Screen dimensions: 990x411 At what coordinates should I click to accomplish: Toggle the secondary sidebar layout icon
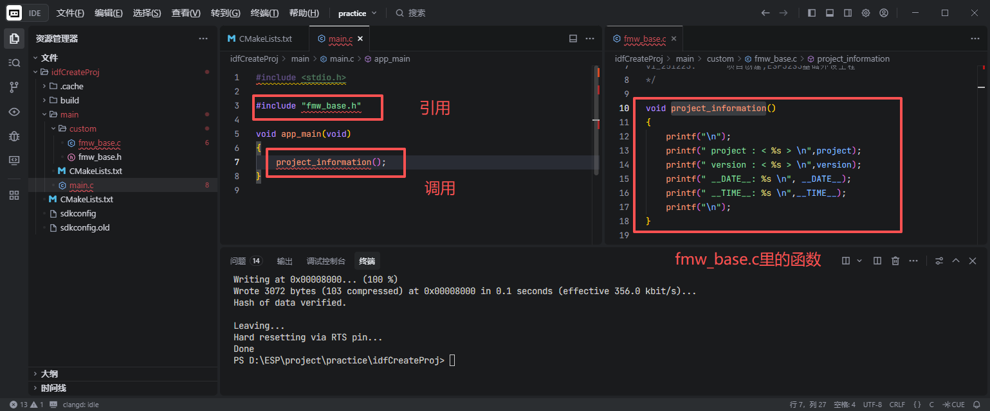848,13
